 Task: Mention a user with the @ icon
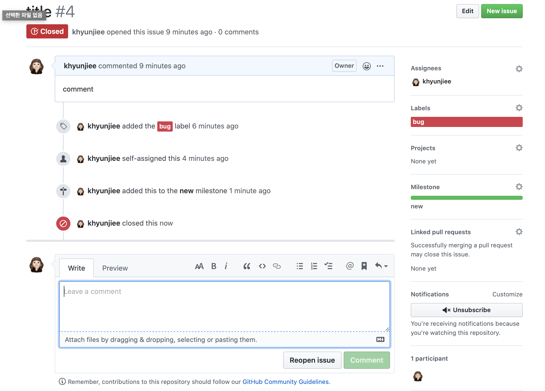pos(350,266)
